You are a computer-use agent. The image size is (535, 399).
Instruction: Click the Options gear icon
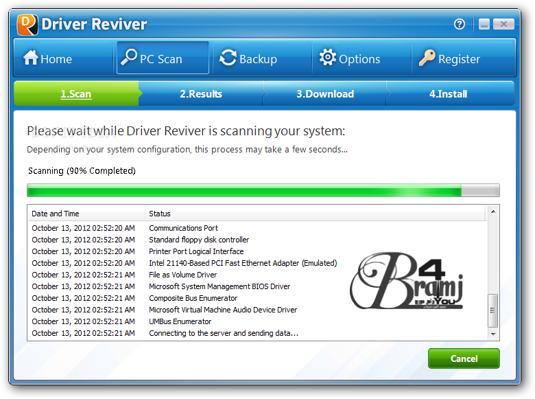pyautogui.click(x=328, y=57)
